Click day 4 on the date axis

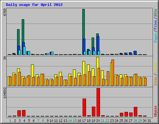click(x=24, y=121)
